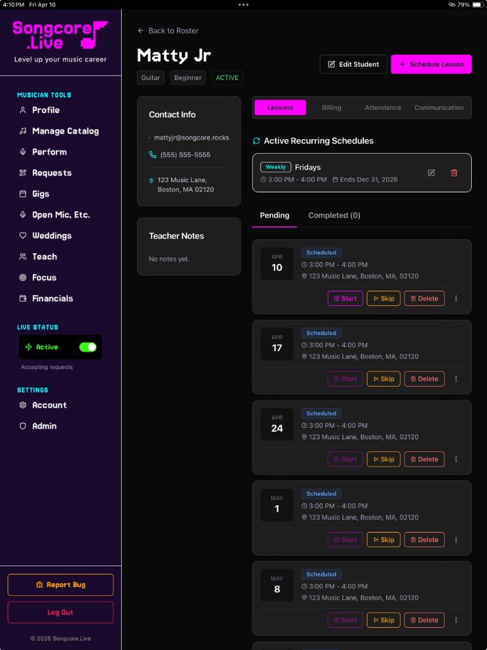Viewport: 487px width, 650px height.
Task: Click the Report Bug button
Action: (60, 585)
